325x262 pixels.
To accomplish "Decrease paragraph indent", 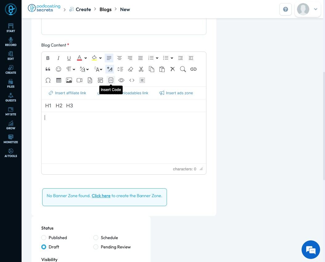I will click(191, 58).
